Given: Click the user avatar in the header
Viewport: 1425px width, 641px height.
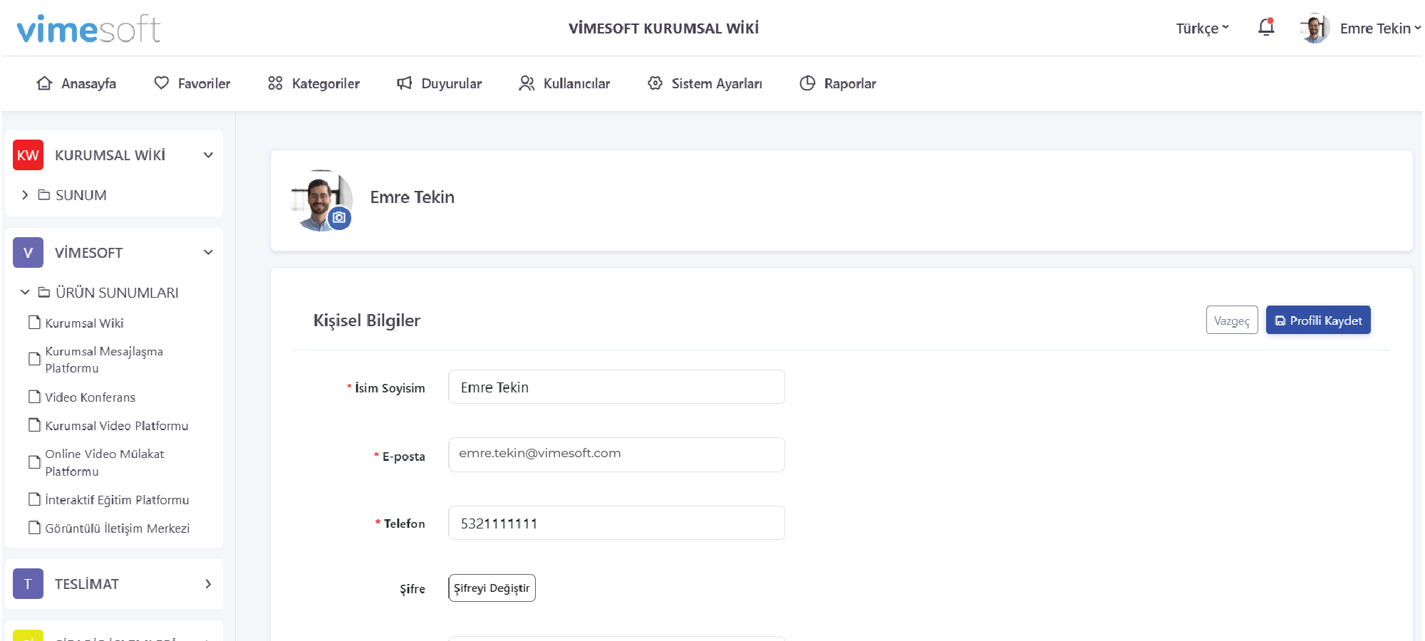Looking at the screenshot, I should pyautogui.click(x=1315, y=28).
